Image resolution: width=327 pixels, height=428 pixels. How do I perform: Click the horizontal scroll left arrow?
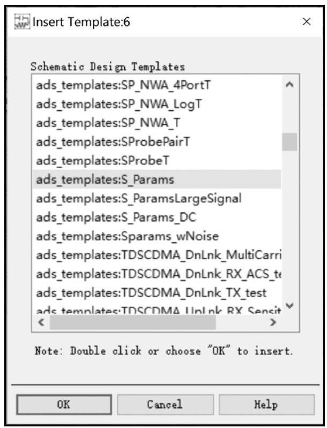[x=41, y=322]
